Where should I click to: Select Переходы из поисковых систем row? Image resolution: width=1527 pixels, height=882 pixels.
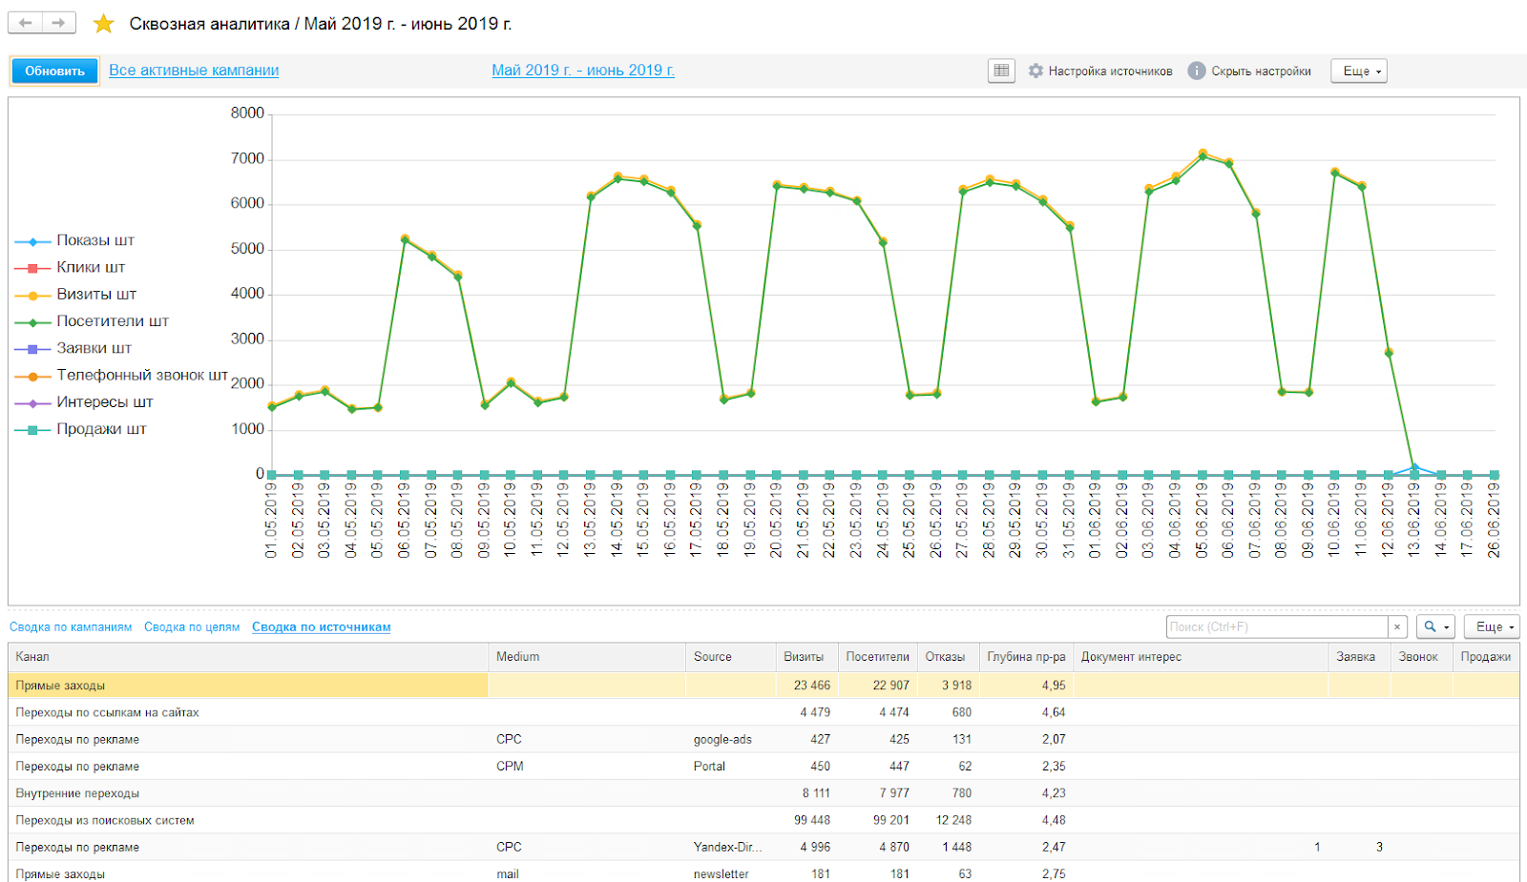(763, 820)
